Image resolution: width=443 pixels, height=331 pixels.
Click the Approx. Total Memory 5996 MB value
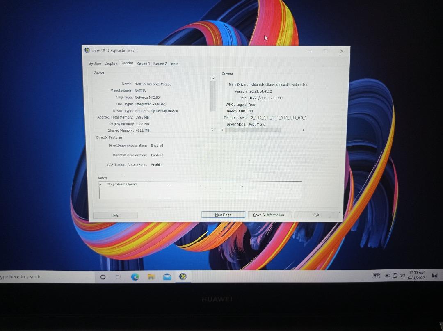142,117
